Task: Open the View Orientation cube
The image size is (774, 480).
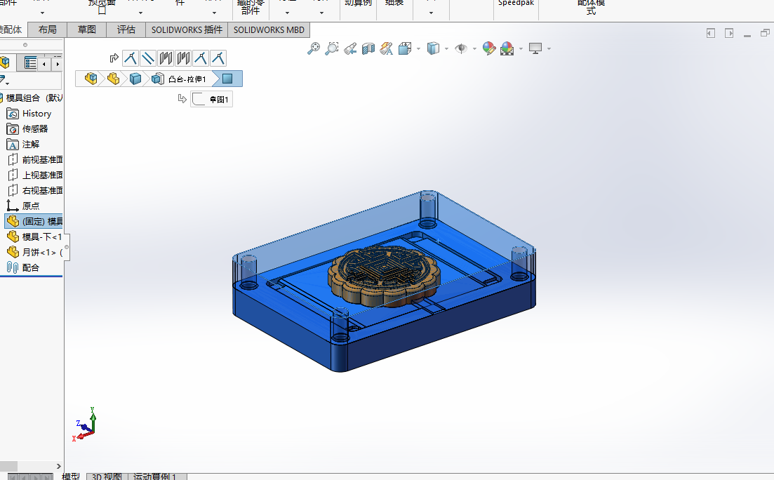Action: (405, 48)
